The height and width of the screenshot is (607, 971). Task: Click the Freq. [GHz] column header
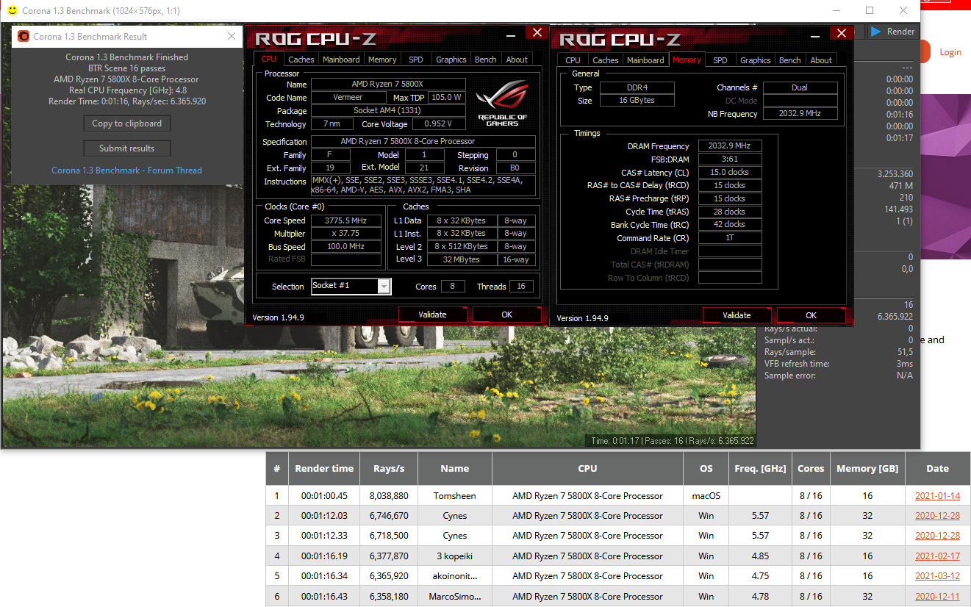(x=760, y=468)
